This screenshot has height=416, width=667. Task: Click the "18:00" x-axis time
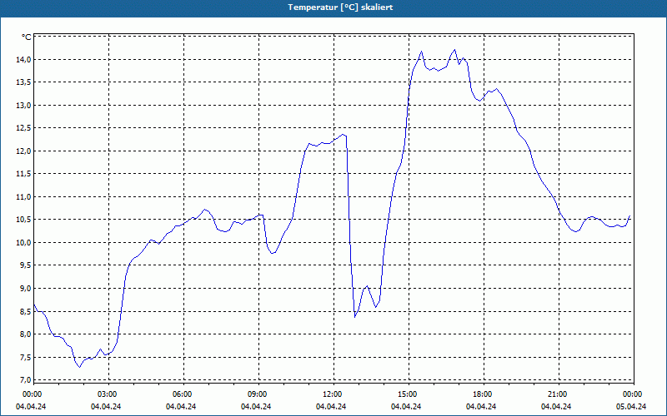coord(482,394)
